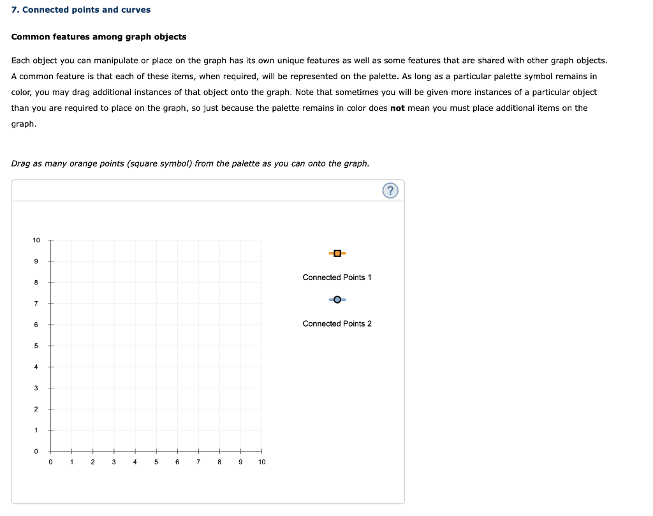The width and height of the screenshot is (653, 516).
Task: Click the y-axis label 7
Action: pos(36,304)
